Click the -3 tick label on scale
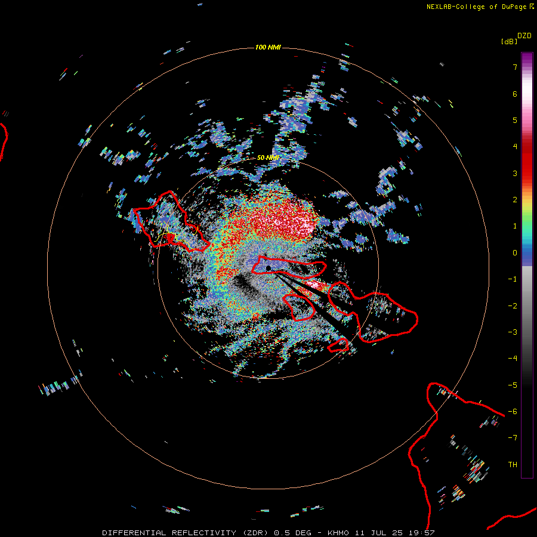The height and width of the screenshot is (537, 537). click(513, 332)
